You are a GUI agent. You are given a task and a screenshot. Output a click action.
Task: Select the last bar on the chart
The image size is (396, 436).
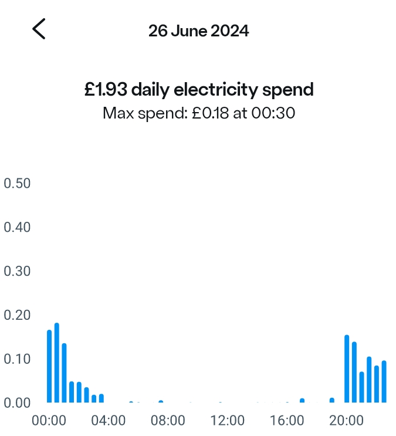coord(384,381)
